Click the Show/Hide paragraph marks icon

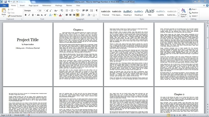97,10
